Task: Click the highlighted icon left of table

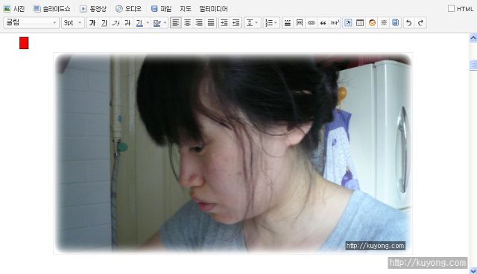Action: tap(348, 23)
